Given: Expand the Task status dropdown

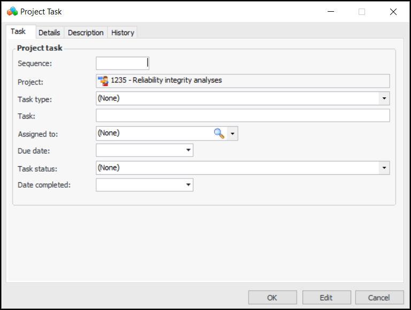Looking at the screenshot, I should point(384,168).
